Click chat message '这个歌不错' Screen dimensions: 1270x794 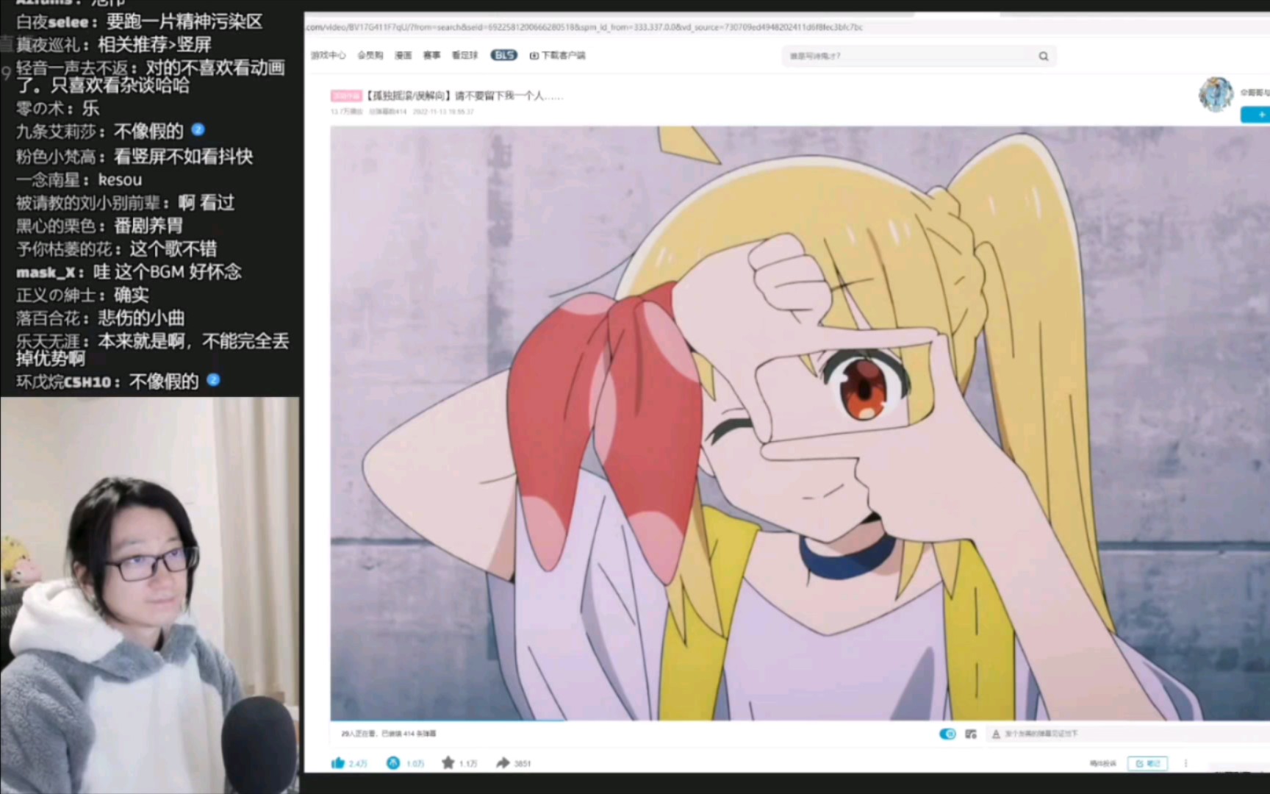tap(173, 248)
